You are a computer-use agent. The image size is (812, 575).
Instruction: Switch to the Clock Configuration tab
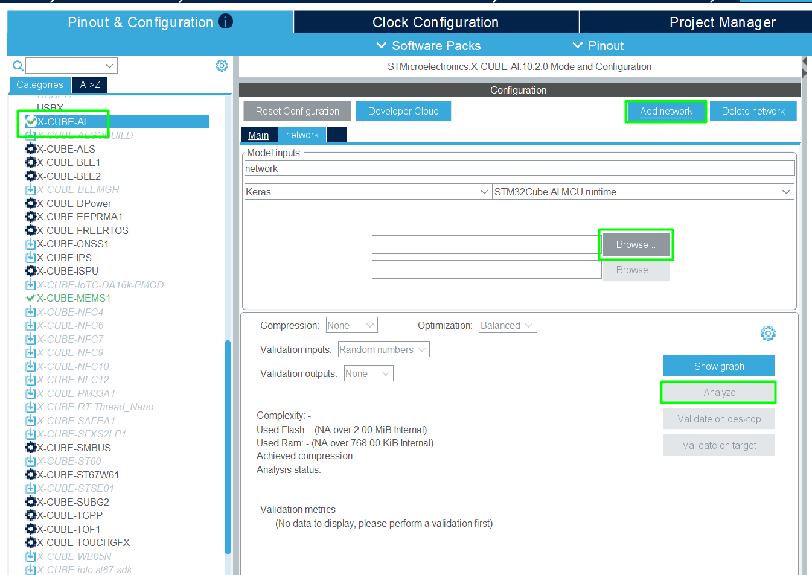pyautogui.click(x=435, y=22)
